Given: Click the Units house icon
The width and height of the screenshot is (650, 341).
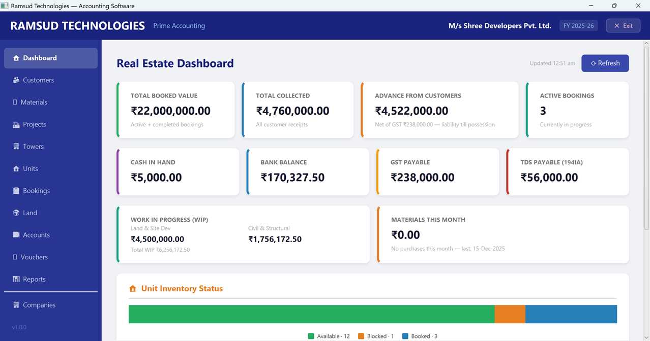Looking at the screenshot, I should pos(16,168).
